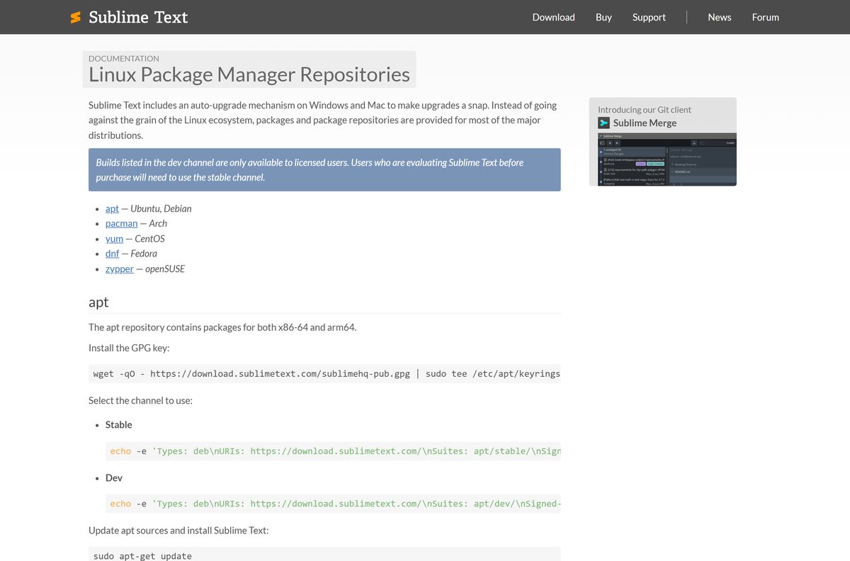Select the wget GPG key command block
Screen dimensions: 850x561
point(324,373)
